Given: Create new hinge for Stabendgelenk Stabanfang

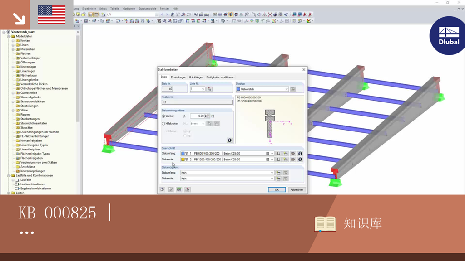Looking at the screenshot, I should [x=278, y=173].
